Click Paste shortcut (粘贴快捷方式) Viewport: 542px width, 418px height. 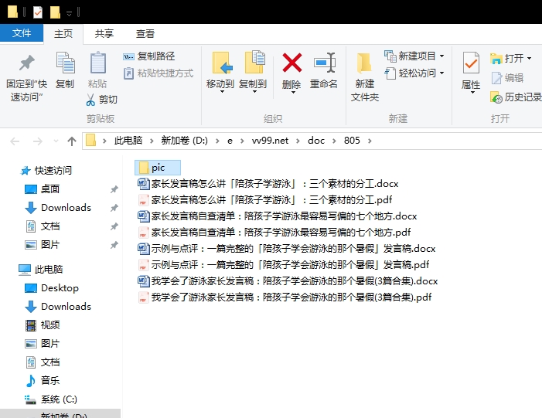click(x=159, y=73)
